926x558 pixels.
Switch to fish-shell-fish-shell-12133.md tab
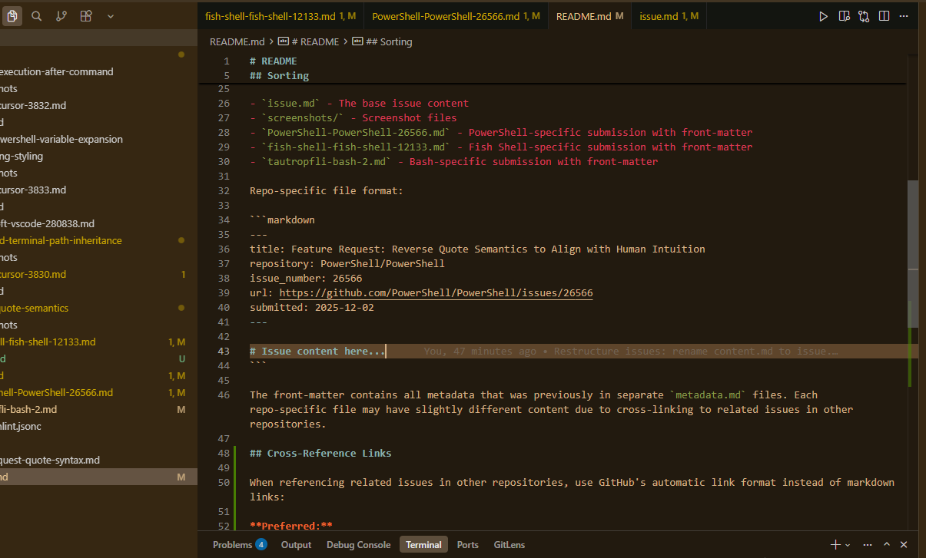pyautogui.click(x=280, y=15)
